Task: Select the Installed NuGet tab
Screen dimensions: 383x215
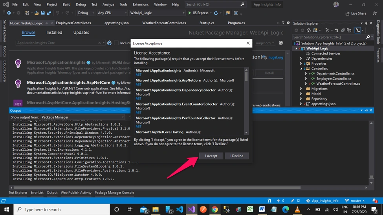Action: tap(54, 33)
